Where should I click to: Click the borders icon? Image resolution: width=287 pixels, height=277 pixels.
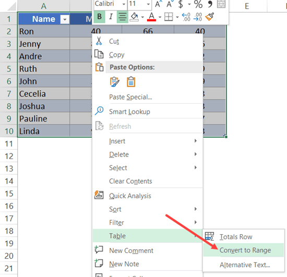click(x=169, y=17)
